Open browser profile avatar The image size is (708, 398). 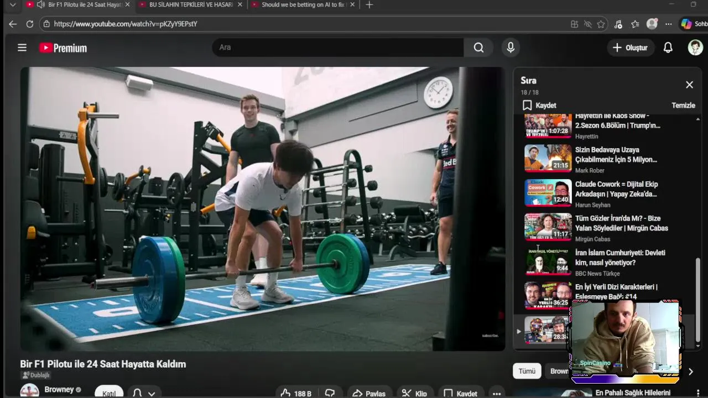pyautogui.click(x=652, y=24)
